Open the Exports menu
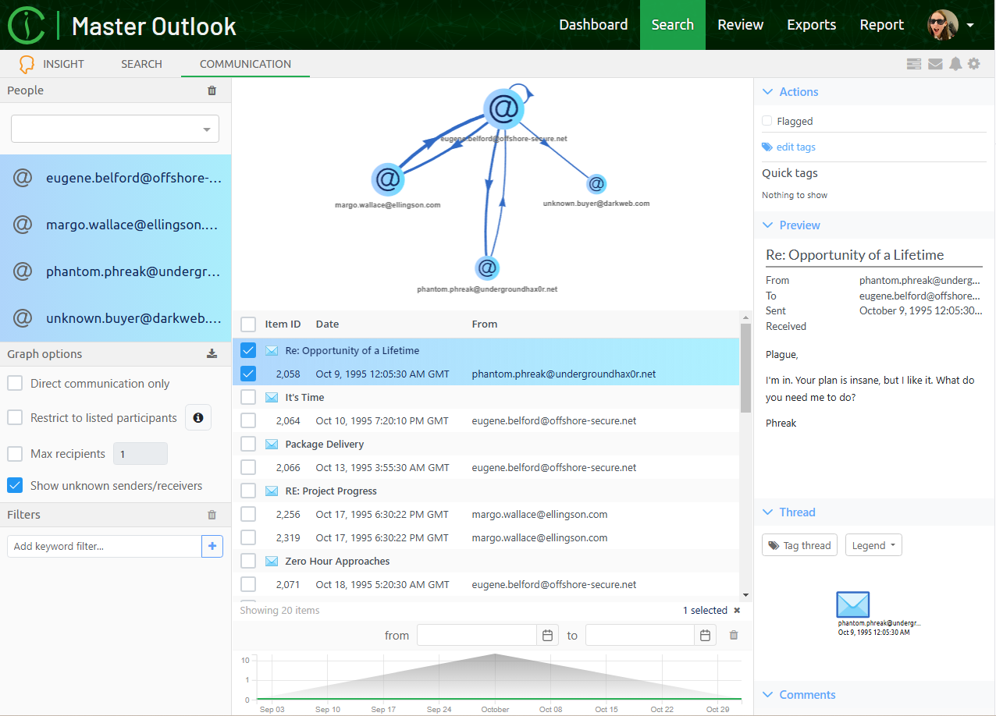This screenshot has height=716, width=996. click(x=811, y=24)
